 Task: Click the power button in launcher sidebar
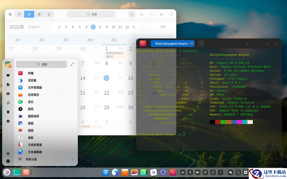click(x=8, y=161)
